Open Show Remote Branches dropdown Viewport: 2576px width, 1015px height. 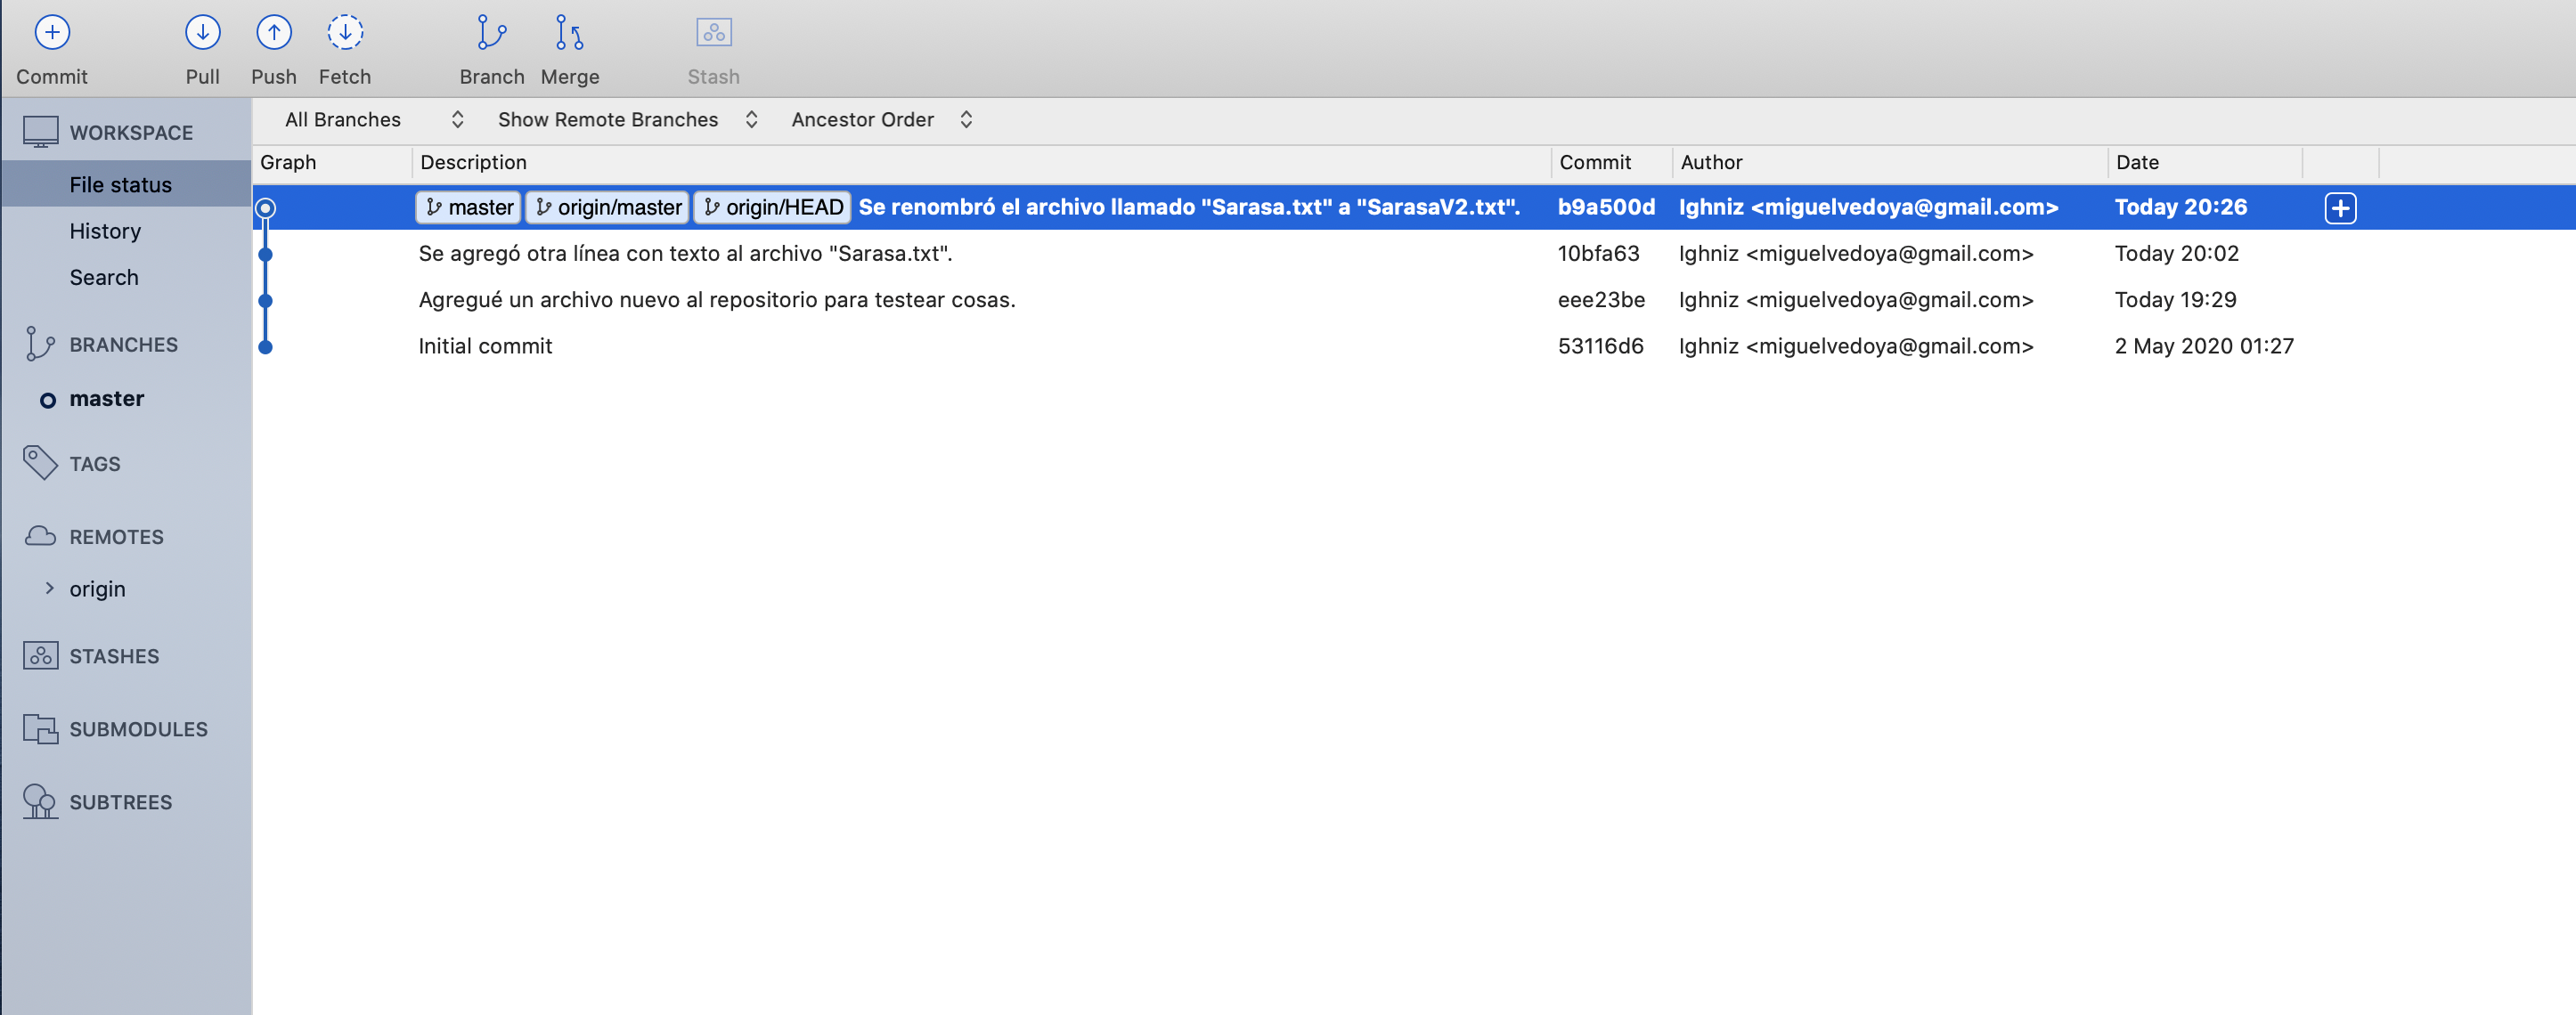pyautogui.click(x=627, y=120)
